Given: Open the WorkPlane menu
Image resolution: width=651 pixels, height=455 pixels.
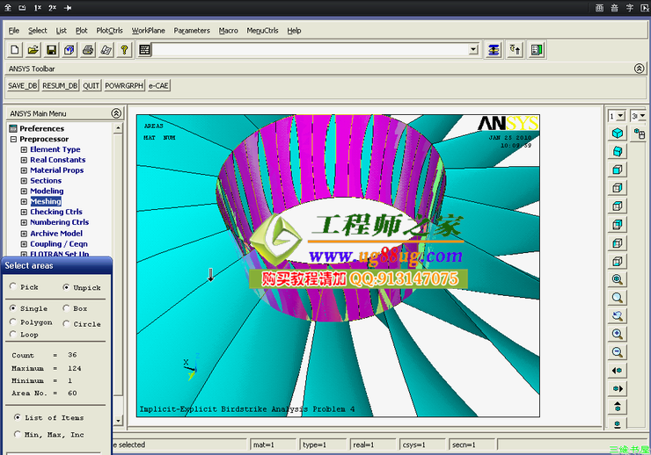Looking at the screenshot, I should point(148,30).
